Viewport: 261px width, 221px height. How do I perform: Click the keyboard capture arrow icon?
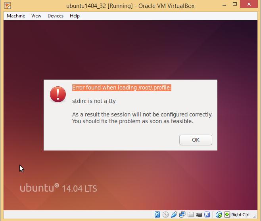[227, 215]
